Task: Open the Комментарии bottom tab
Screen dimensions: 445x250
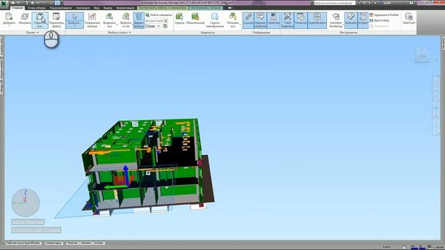Action: 54,243
